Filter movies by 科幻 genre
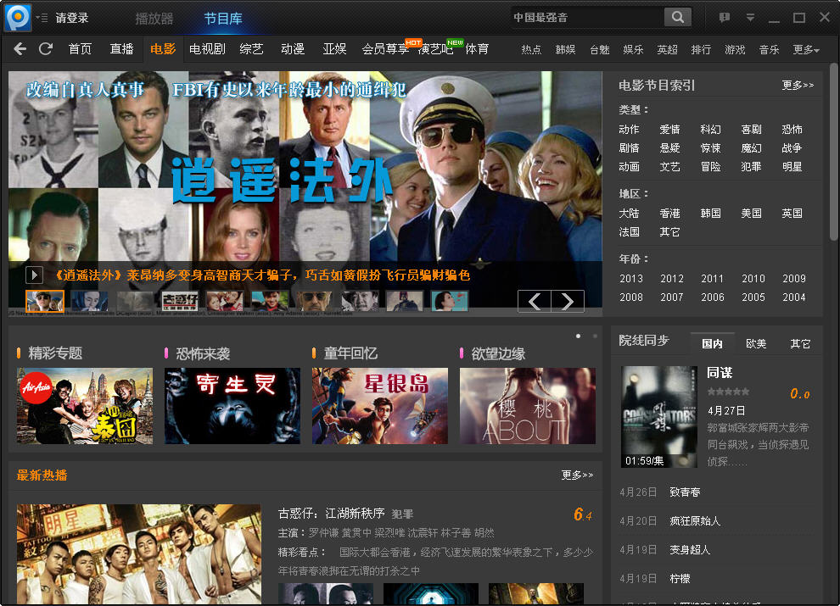 click(x=710, y=130)
